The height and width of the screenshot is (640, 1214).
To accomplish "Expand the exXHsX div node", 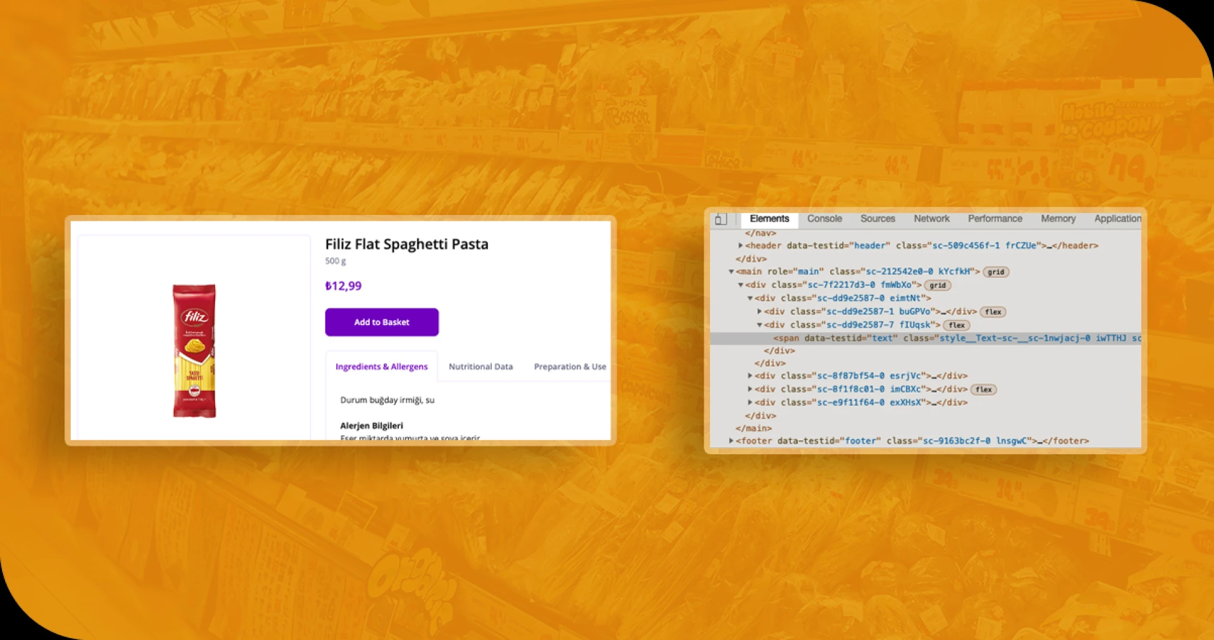I will click(751, 402).
